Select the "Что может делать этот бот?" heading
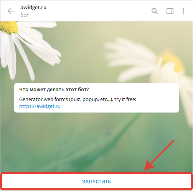This screenshot has width=193, height=191. coord(54,90)
